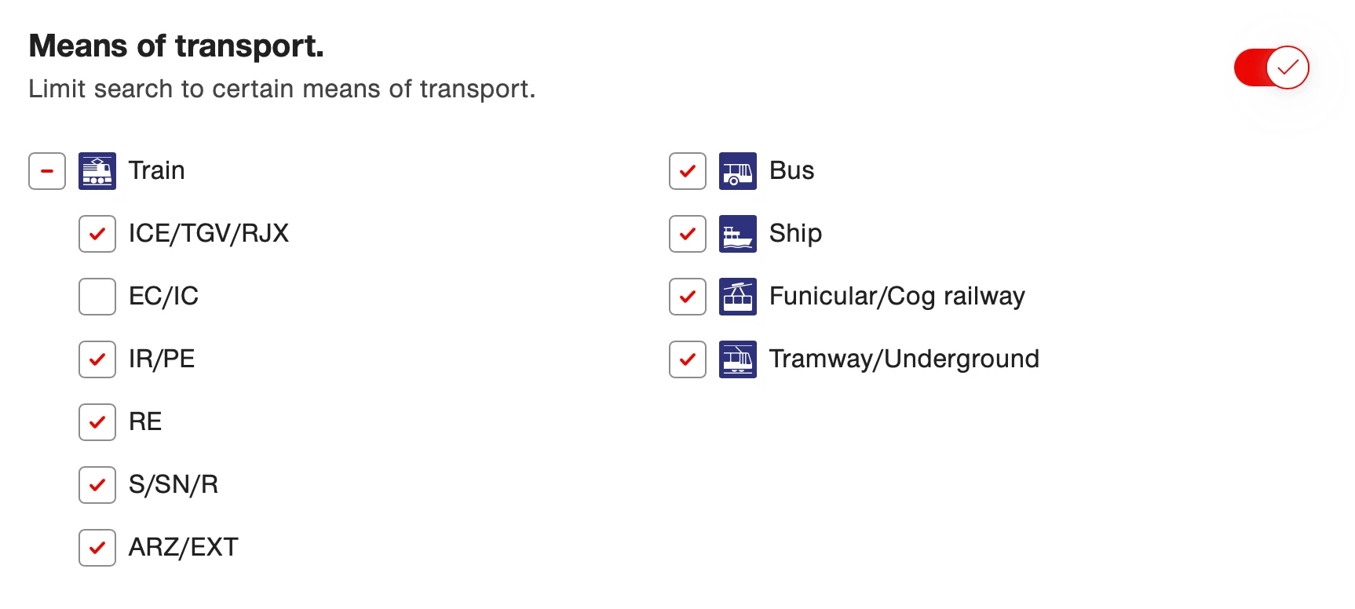The height and width of the screenshot is (609, 1355).
Task: Uncheck the ICE/TGV/RJX checkbox
Action: pyautogui.click(x=97, y=234)
